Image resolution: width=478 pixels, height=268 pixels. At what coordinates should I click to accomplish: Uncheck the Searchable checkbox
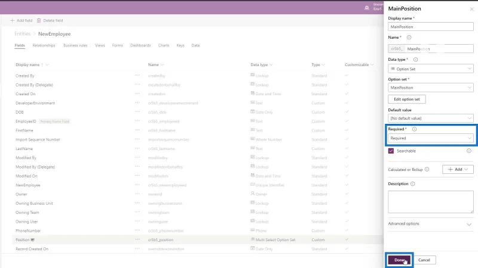click(391, 151)
